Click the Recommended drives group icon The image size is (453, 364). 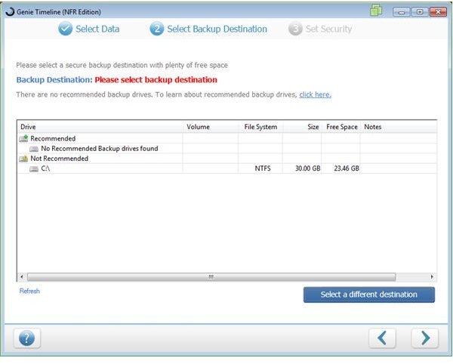[x=23, y=139]
